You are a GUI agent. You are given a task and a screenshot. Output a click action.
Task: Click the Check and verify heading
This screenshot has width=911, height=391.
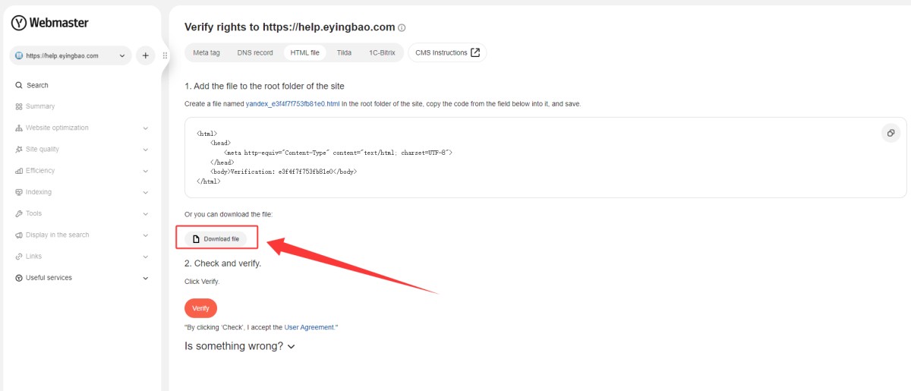223,263
